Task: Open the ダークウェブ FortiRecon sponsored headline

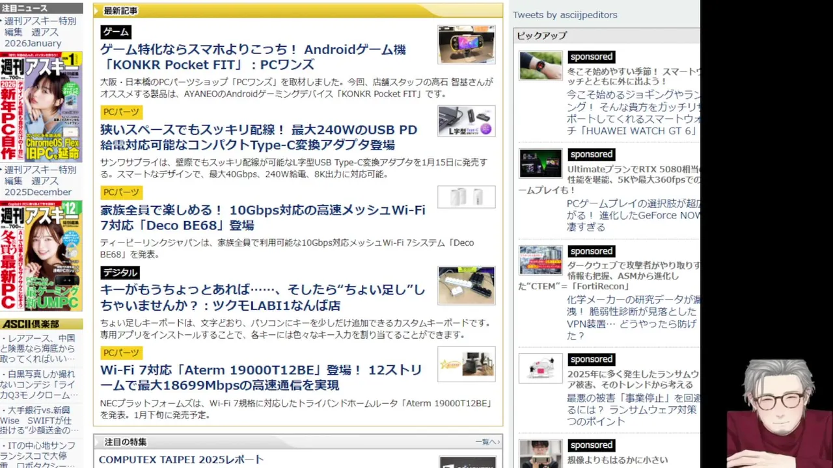Action: point(609,276)
